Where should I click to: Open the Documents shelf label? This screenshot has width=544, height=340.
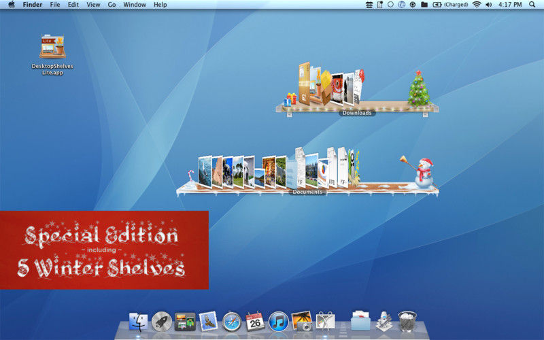tap(307, 192)
